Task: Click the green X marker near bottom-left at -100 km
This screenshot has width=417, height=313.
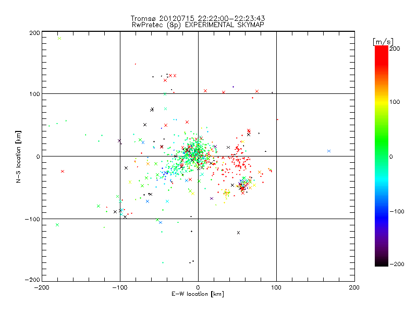Action: tap(57, 225)
